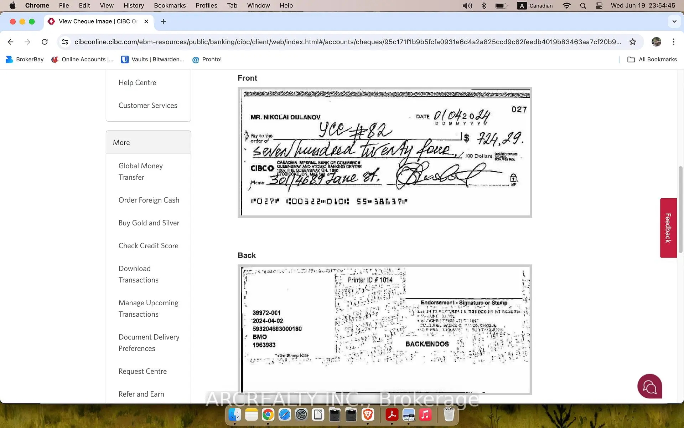
Task: Expand the tab search dropdown arrow
Action: tap(674, 21)
